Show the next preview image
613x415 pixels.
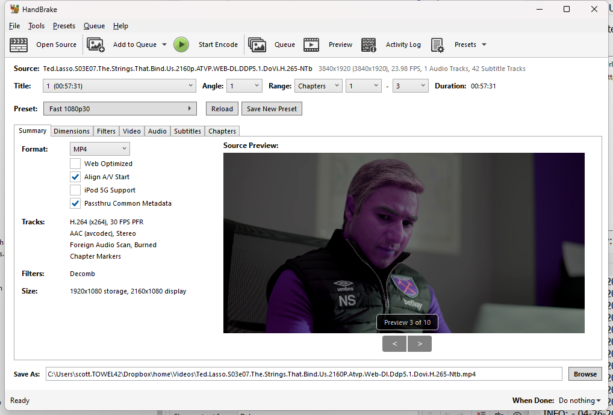(420, 343)
